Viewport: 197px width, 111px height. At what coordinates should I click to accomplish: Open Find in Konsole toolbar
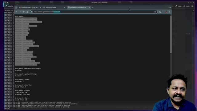(x=187, y=6)
